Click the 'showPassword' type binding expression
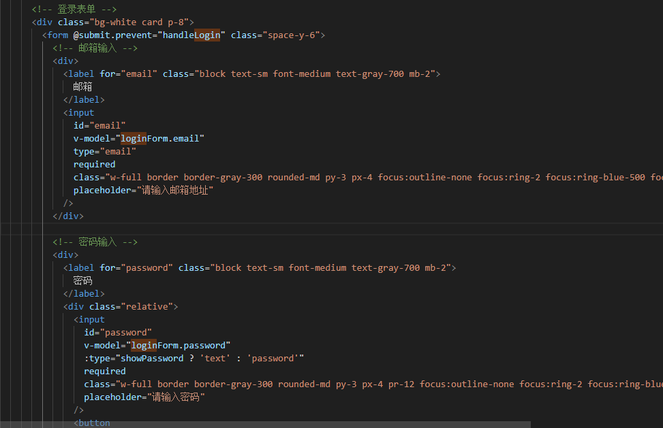The image size is (663, 428). 210,359
